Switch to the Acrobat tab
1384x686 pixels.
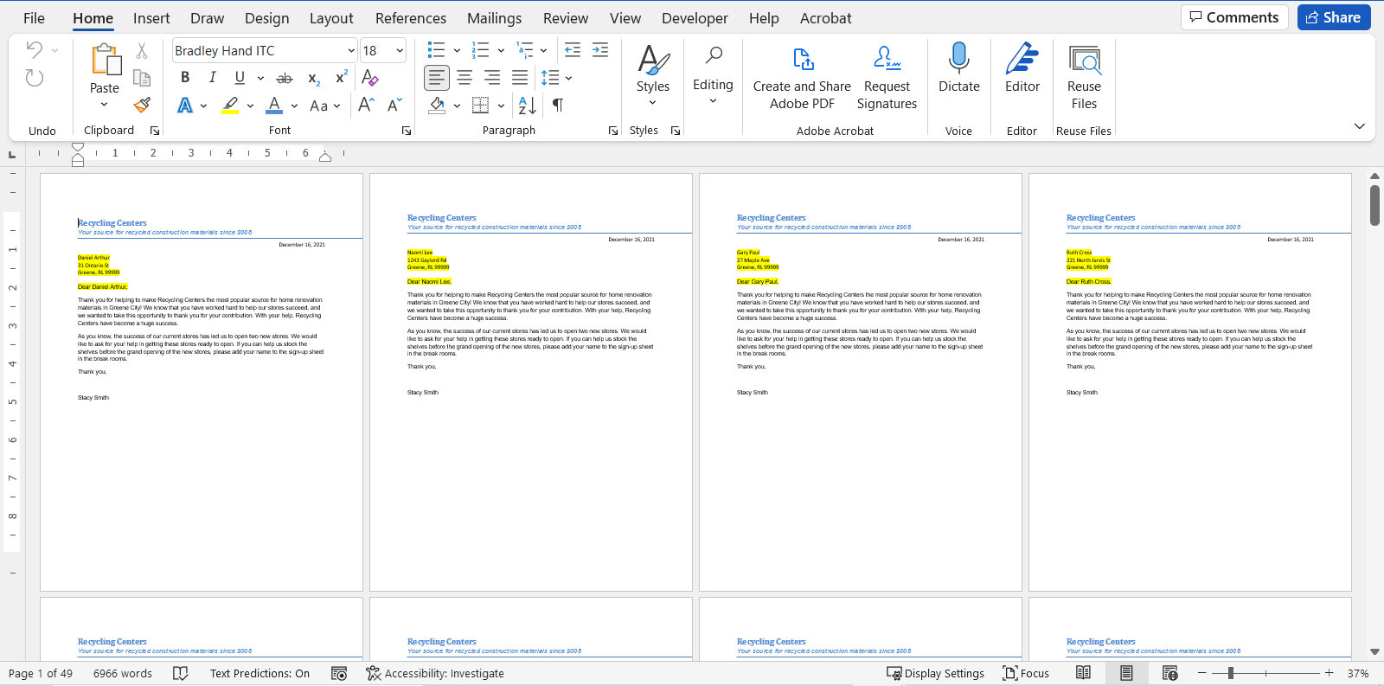click(825, 18)
